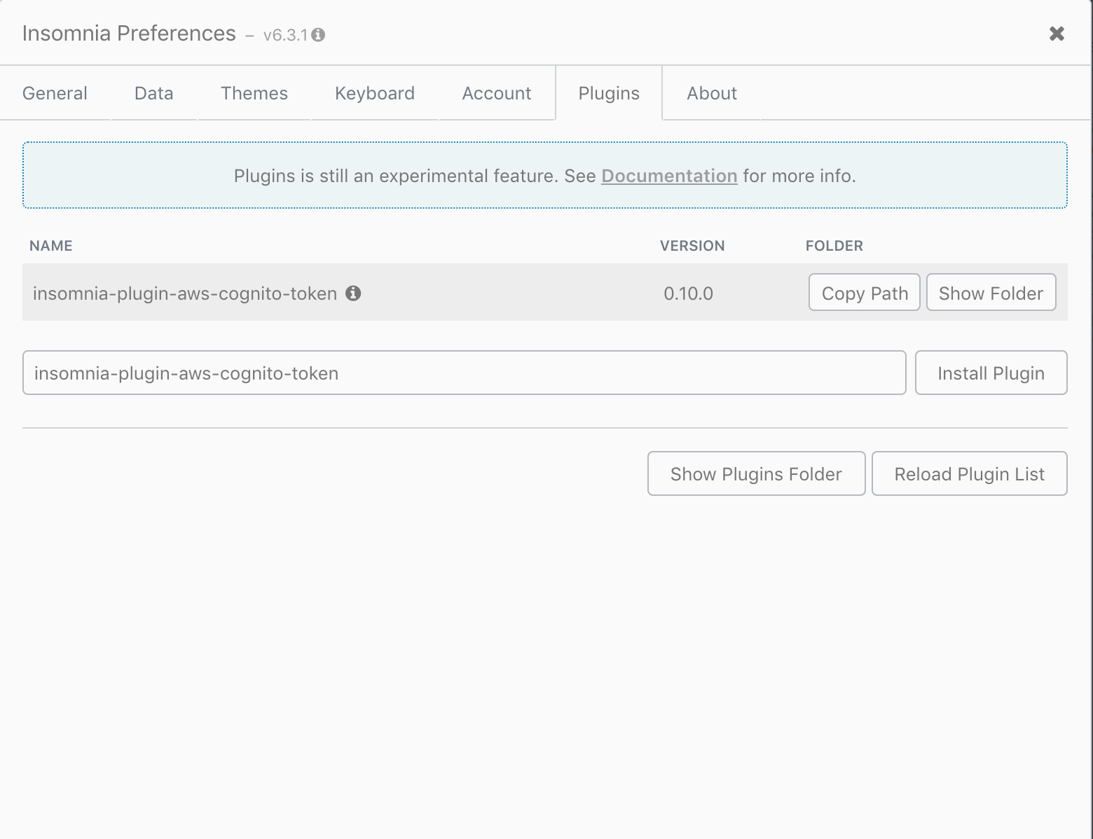Click the installed plugin name insomnia-plugin-aws-cognito-token in the table
1093x839 pixels.
185,293
